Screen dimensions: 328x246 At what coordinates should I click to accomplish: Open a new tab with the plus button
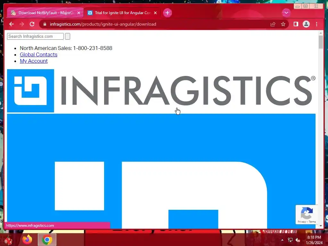pos(167,13)
